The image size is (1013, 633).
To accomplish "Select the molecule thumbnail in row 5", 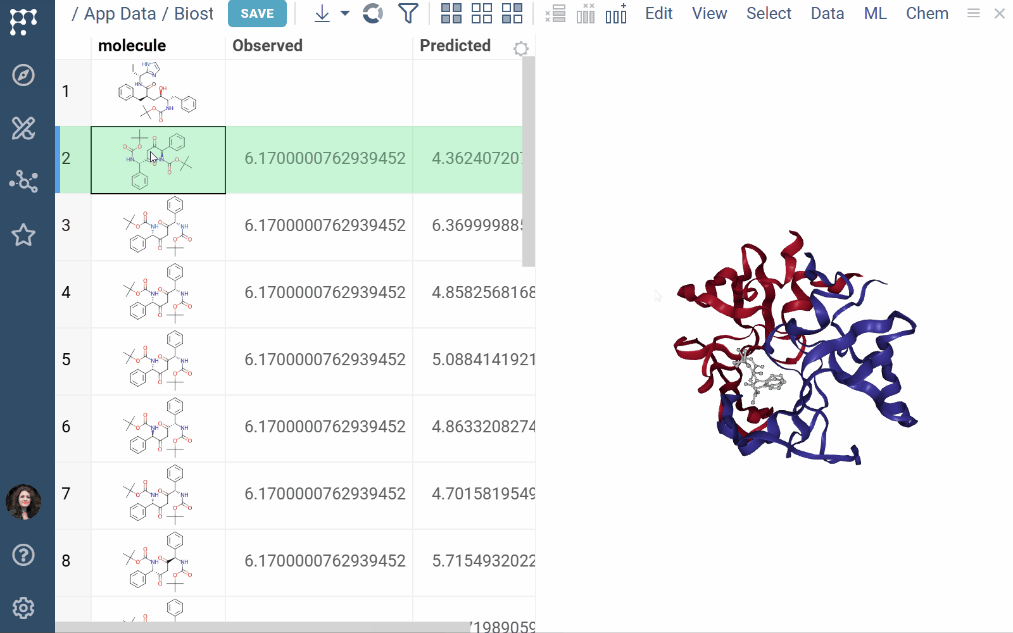I will [x=158, y=360].
